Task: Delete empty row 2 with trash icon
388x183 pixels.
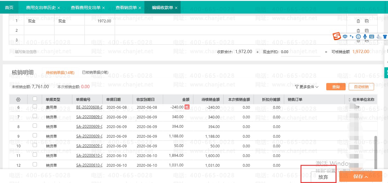Action: 358,30
